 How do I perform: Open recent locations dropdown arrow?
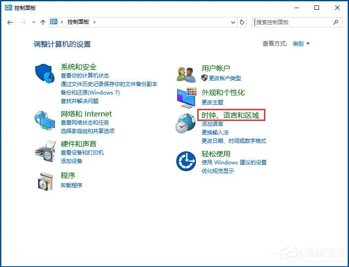click(34, 22)
